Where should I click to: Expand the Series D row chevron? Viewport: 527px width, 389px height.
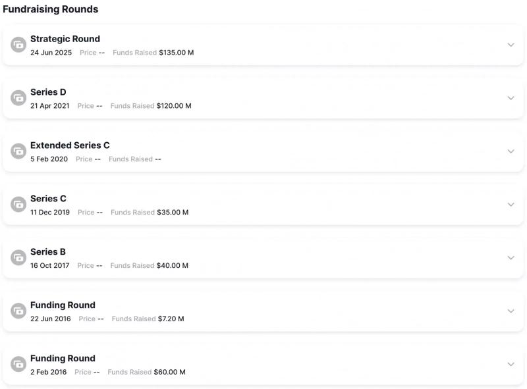[511, 98]
